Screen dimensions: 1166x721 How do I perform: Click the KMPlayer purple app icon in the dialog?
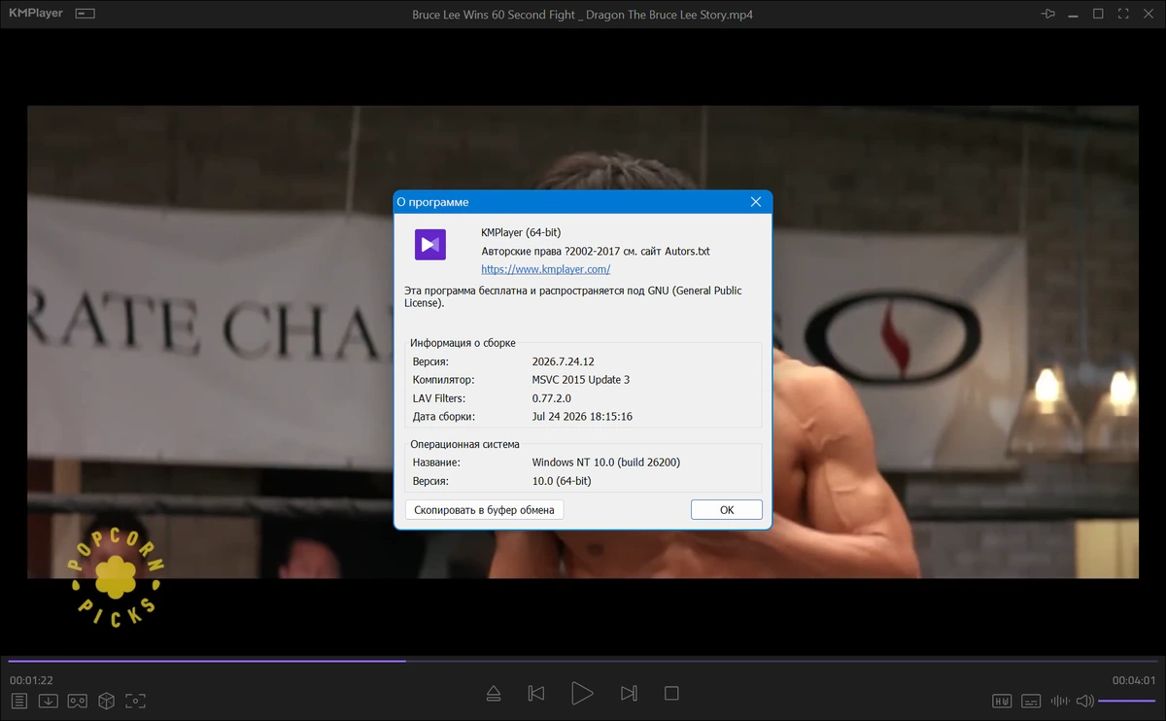click(x=430, y=244)
